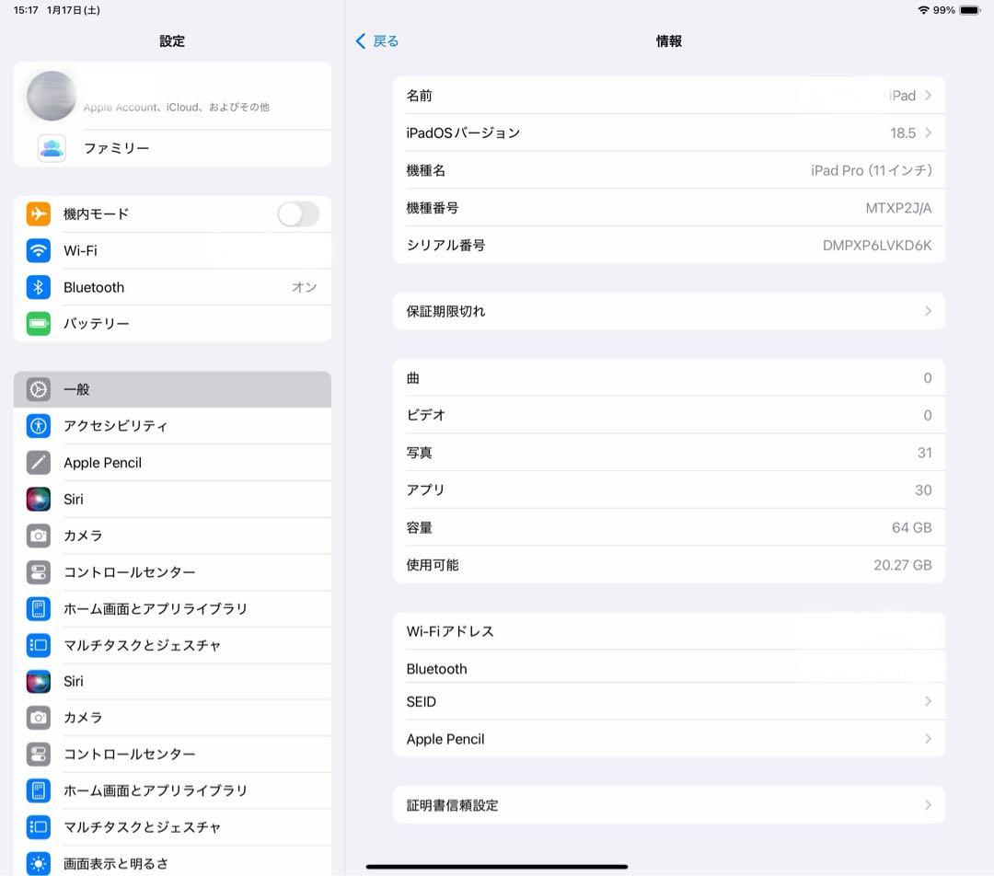
Task: Select the 一般 menu item in sidebar
Action: tap(170, 388)
